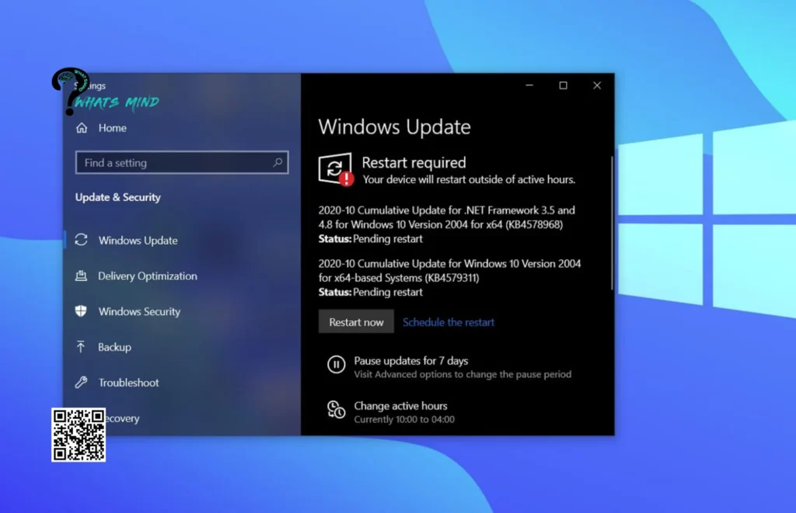Click the Windows Security shield icon

[81, 310]
